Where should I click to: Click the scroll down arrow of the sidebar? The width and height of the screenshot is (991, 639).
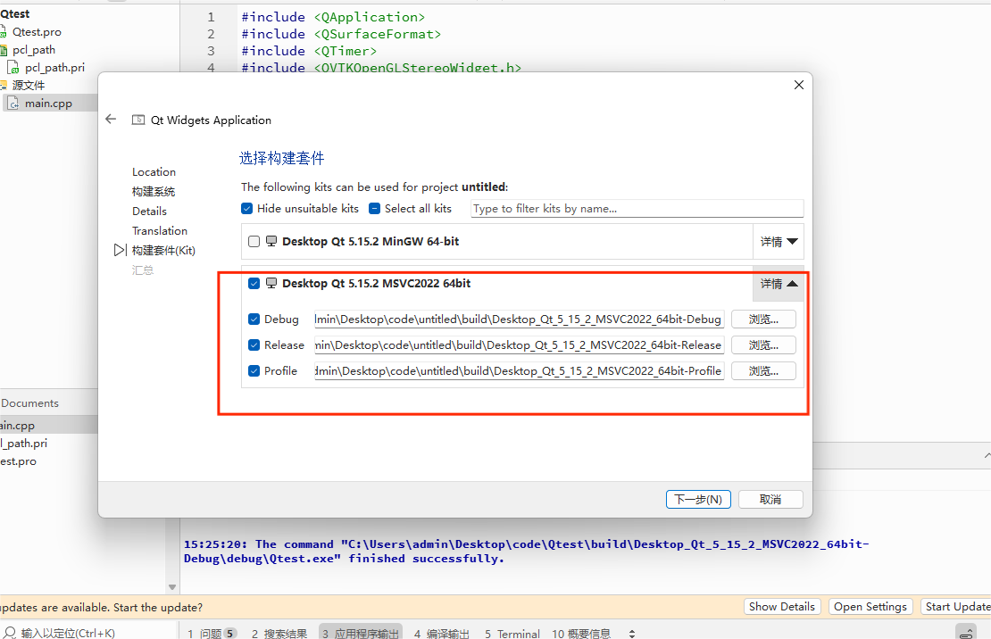coord(172,587)
